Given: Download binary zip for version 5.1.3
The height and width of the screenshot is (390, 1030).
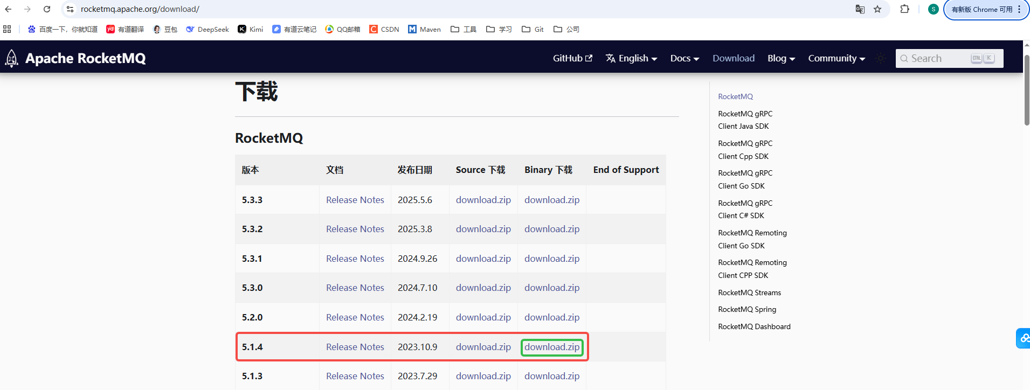Looking at the screenshot, I should tap(552, 376).
